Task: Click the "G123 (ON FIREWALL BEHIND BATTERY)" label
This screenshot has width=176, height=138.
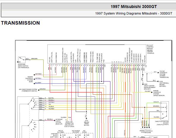Action: point(164,84)
